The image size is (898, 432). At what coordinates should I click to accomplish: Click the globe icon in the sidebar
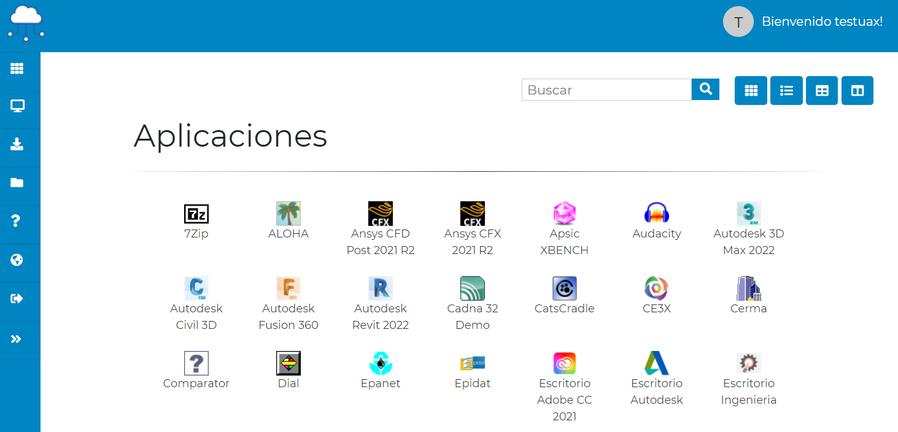[x=17, y=260]
